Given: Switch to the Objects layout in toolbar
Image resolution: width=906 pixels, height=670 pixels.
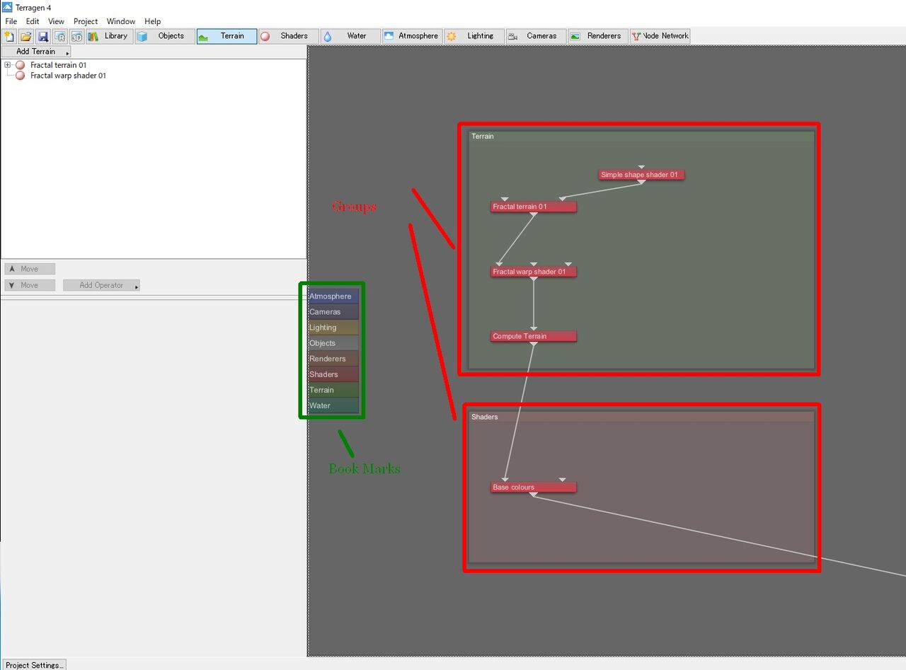Looking at the screenshot, I should click(164, 36).
